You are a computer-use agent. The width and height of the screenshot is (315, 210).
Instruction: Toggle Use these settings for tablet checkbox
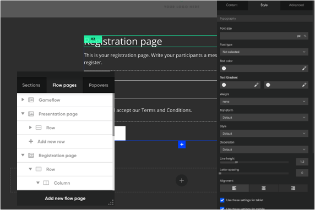coord(222,200)
